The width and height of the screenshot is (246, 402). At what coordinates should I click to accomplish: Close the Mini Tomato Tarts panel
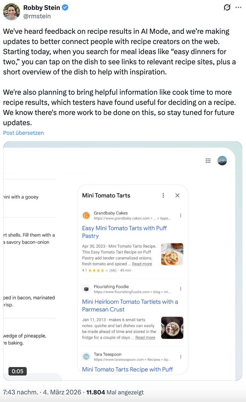[x=177, y=195]
